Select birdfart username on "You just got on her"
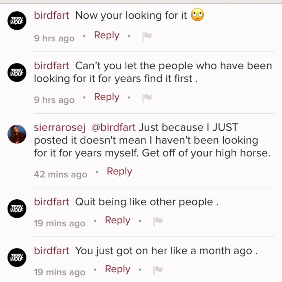This screenshot has height=282, width=282. (x=51, y=251)
